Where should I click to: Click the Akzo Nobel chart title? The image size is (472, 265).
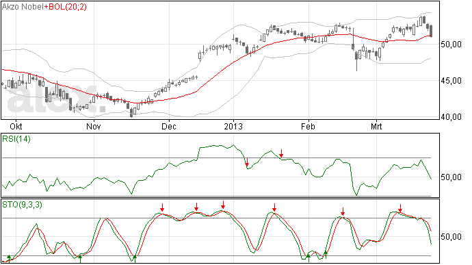pyautogui.click(x=23, y=7)
